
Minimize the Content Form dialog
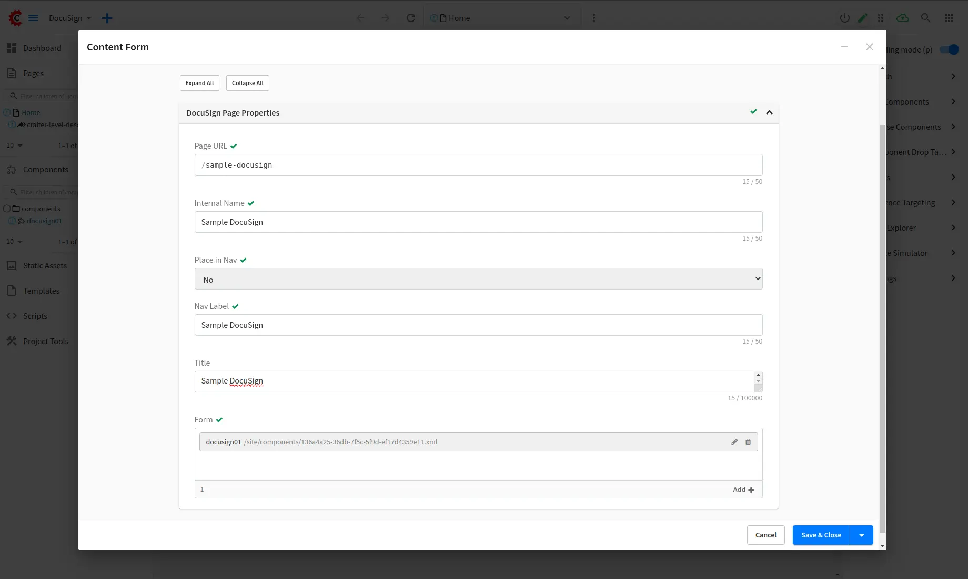click(x=844, y=47)
